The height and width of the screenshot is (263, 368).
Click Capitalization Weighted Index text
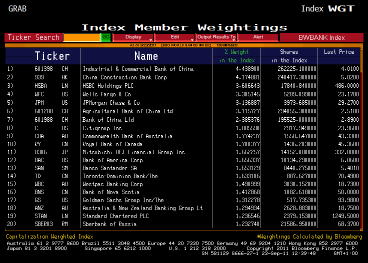click(50, 237)
